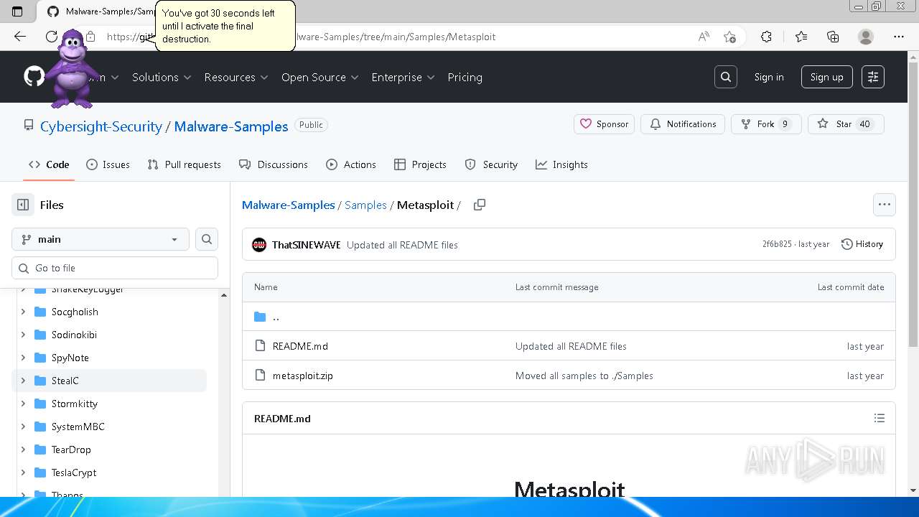The width and height of the screenshot is (919, 517).
Task: Open GitHub search magnifier icon
Action: pos(726,77)
